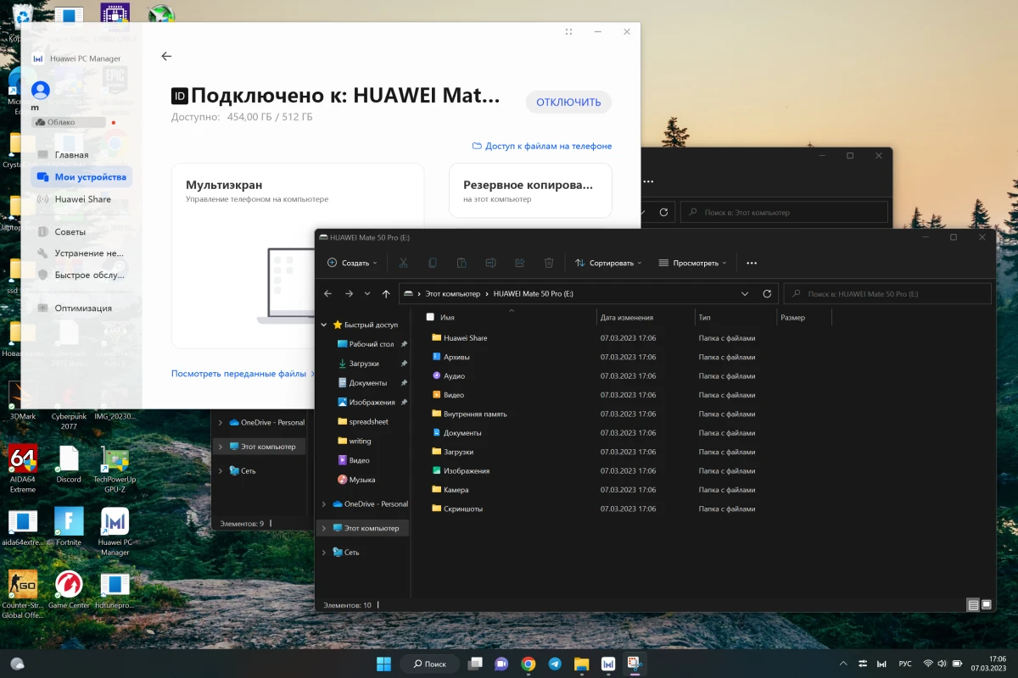The height and width of the screenshot is (678, 1018).
Task: Open Telegram from the taskbar
Action: [555, 664]
